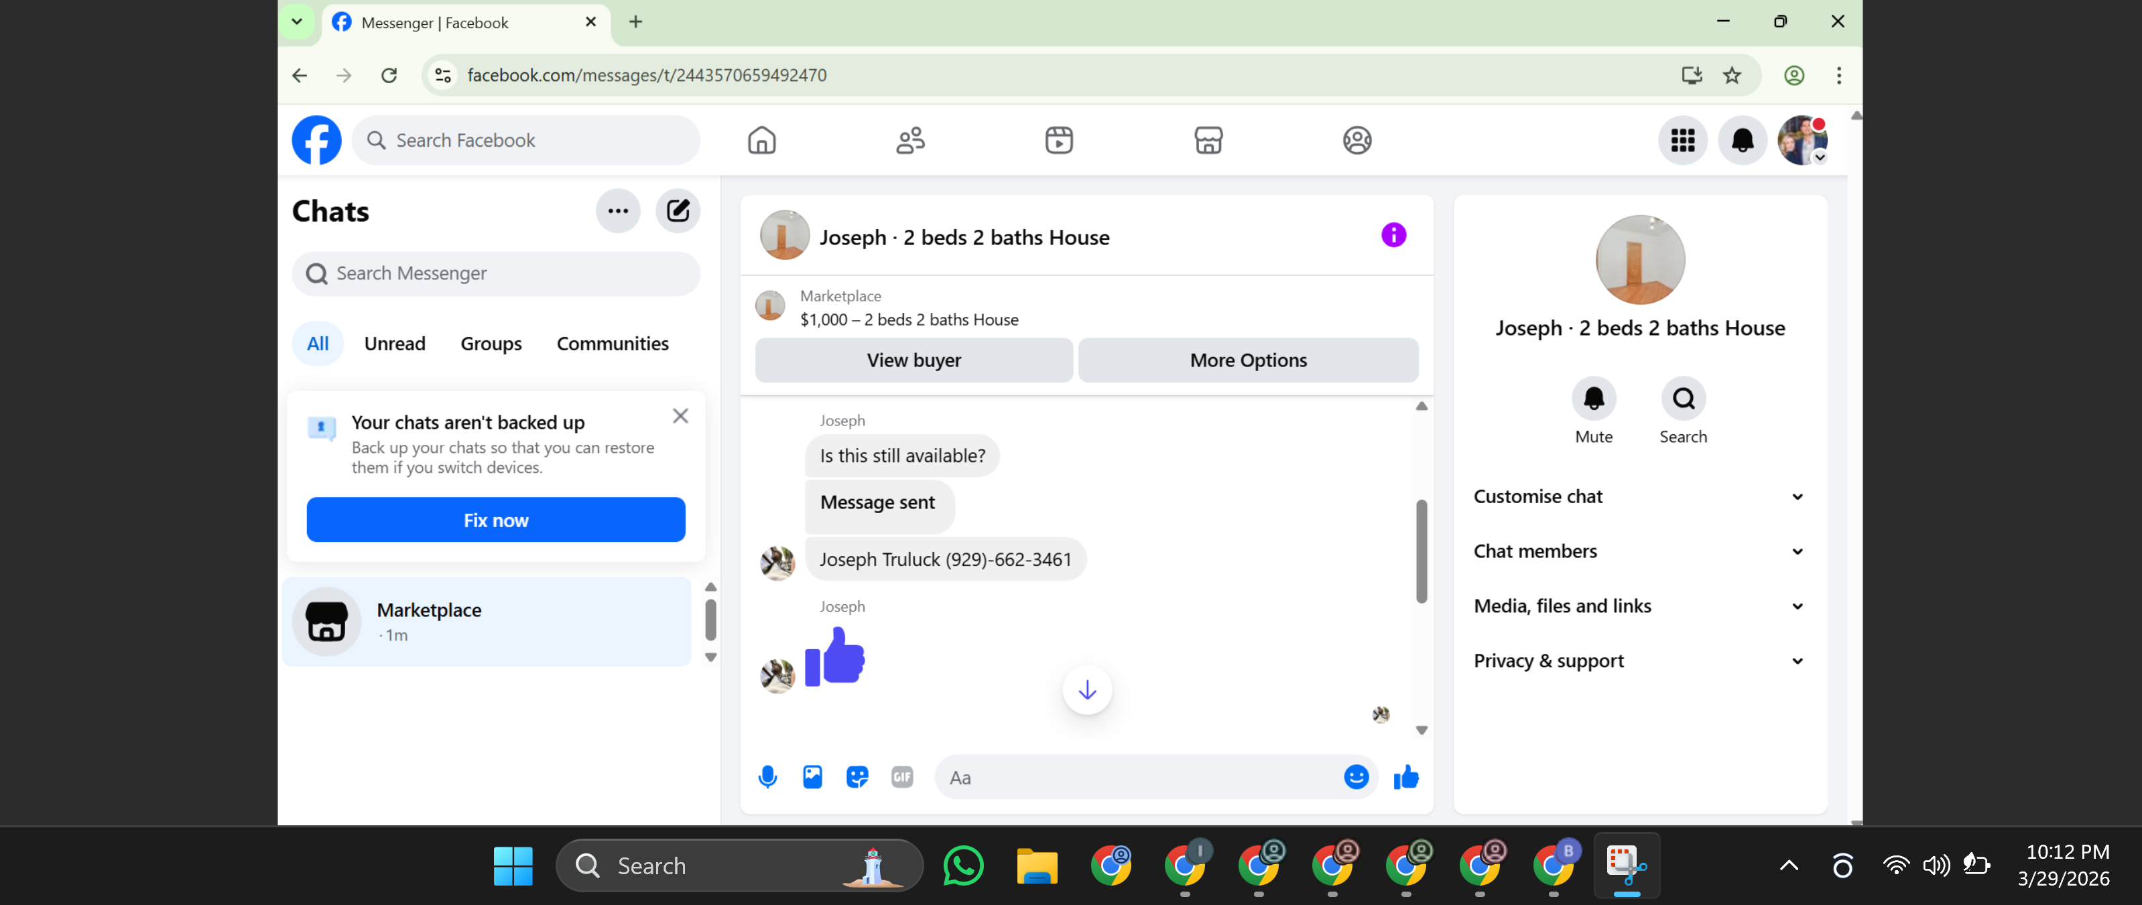Click the taskbar Search box
2142x905 pixels.
[x=739, y=866]
